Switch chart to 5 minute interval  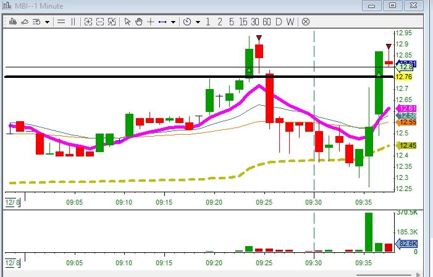pyautogui.click(x=232, y=22)
